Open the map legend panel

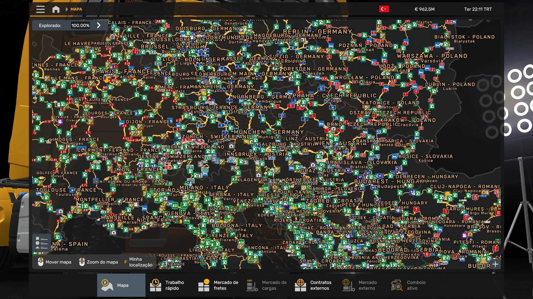coord(41,243)
